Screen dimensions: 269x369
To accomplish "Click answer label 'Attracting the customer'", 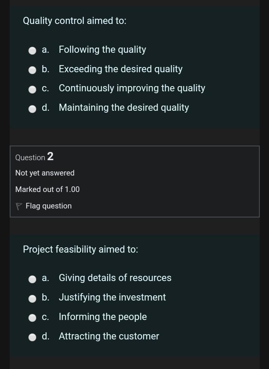I will pos(109,336).
